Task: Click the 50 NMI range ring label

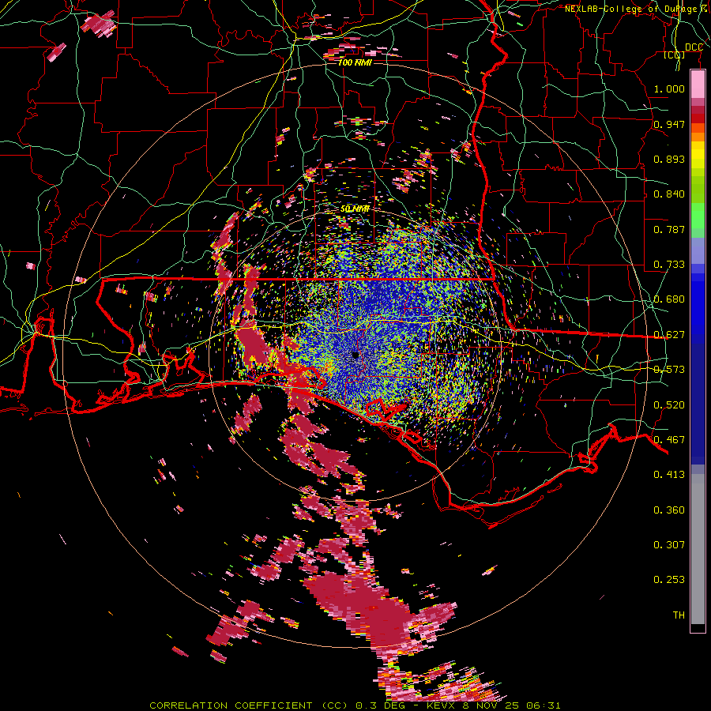Action: [x=355, y=209]
